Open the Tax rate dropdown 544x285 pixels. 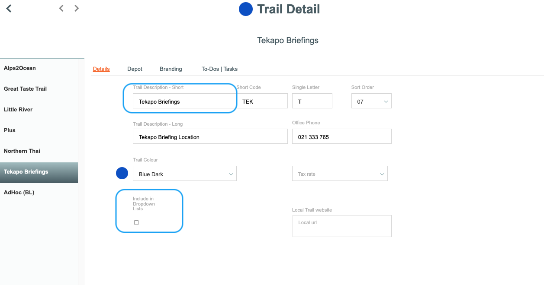pos(340,174)
